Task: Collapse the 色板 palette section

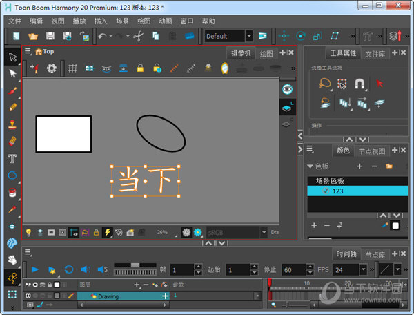Action: pyautogui.click(x=310, y=166)
